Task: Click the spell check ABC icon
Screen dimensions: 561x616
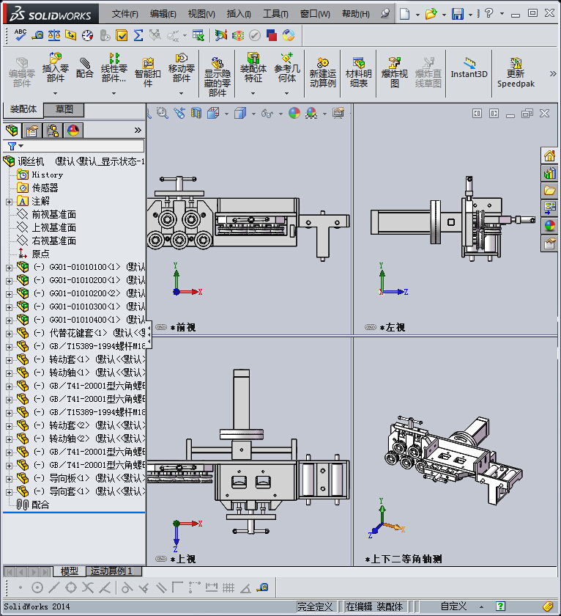Action: point(20,35)
